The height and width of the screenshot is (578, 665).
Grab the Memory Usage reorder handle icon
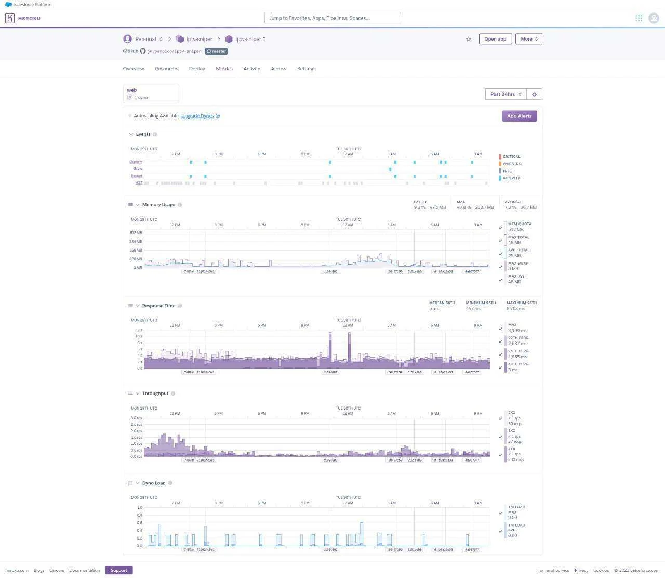(130, 205)
